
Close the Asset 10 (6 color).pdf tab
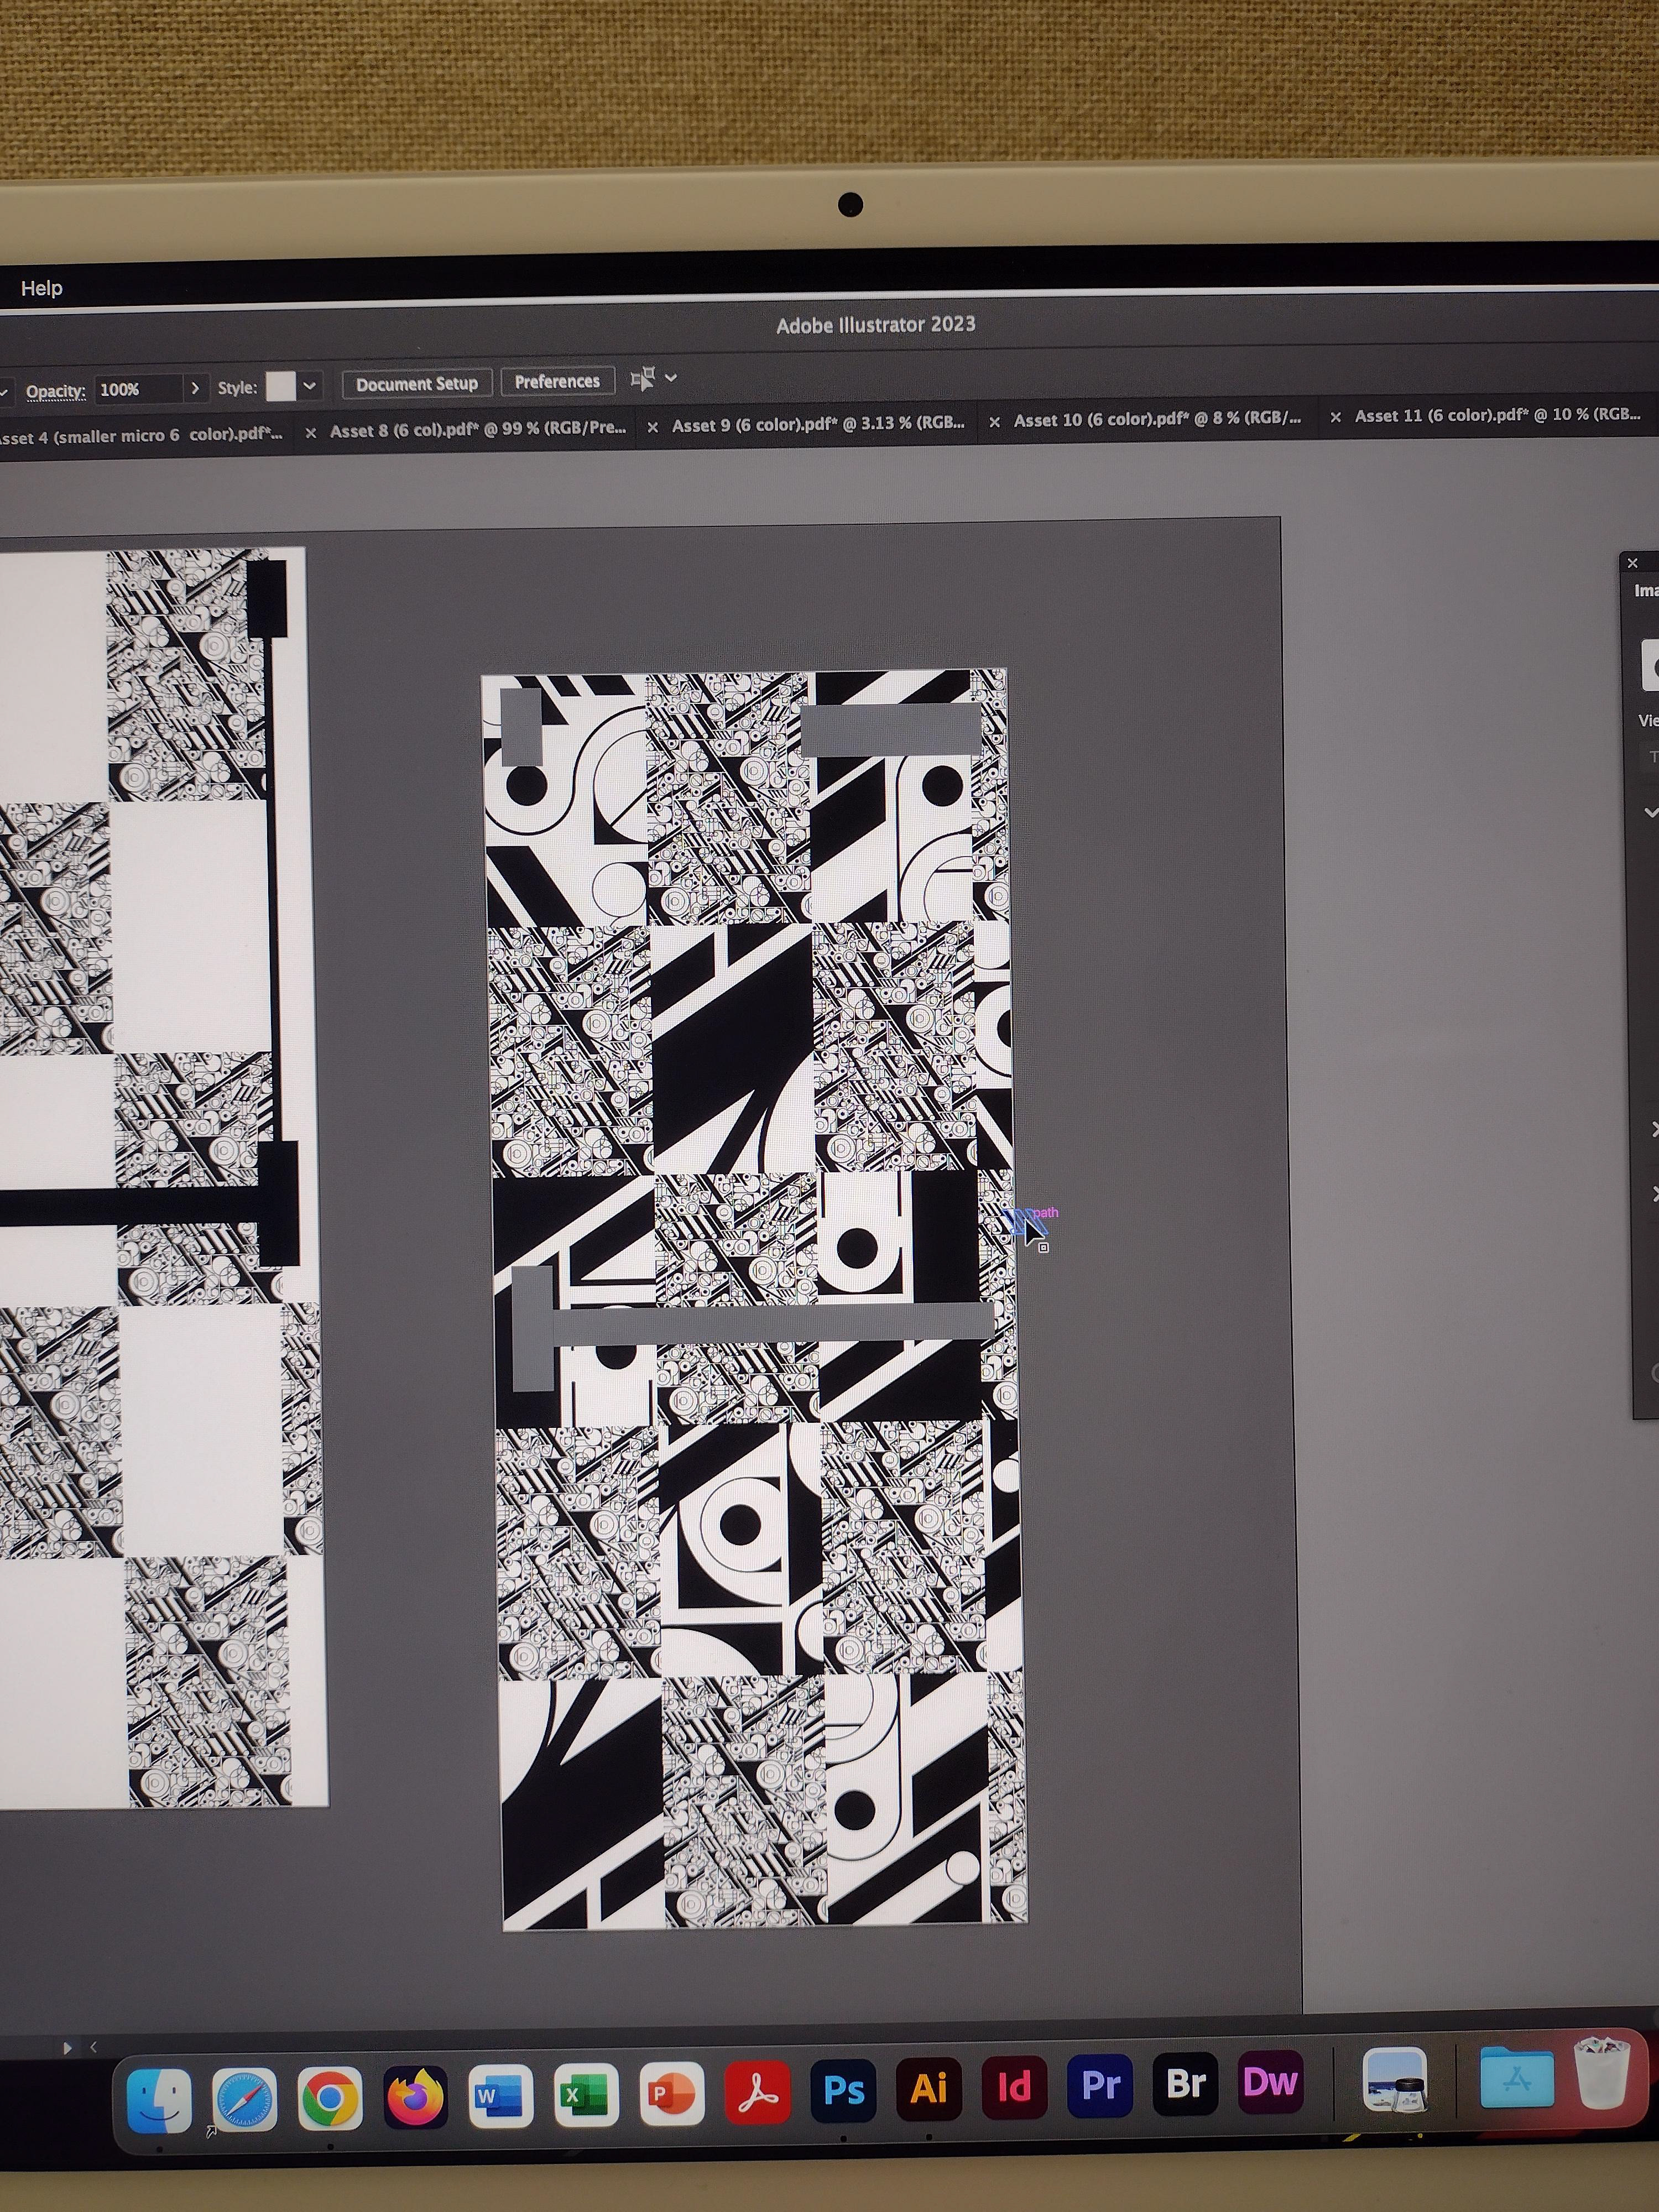click(994, 422)
